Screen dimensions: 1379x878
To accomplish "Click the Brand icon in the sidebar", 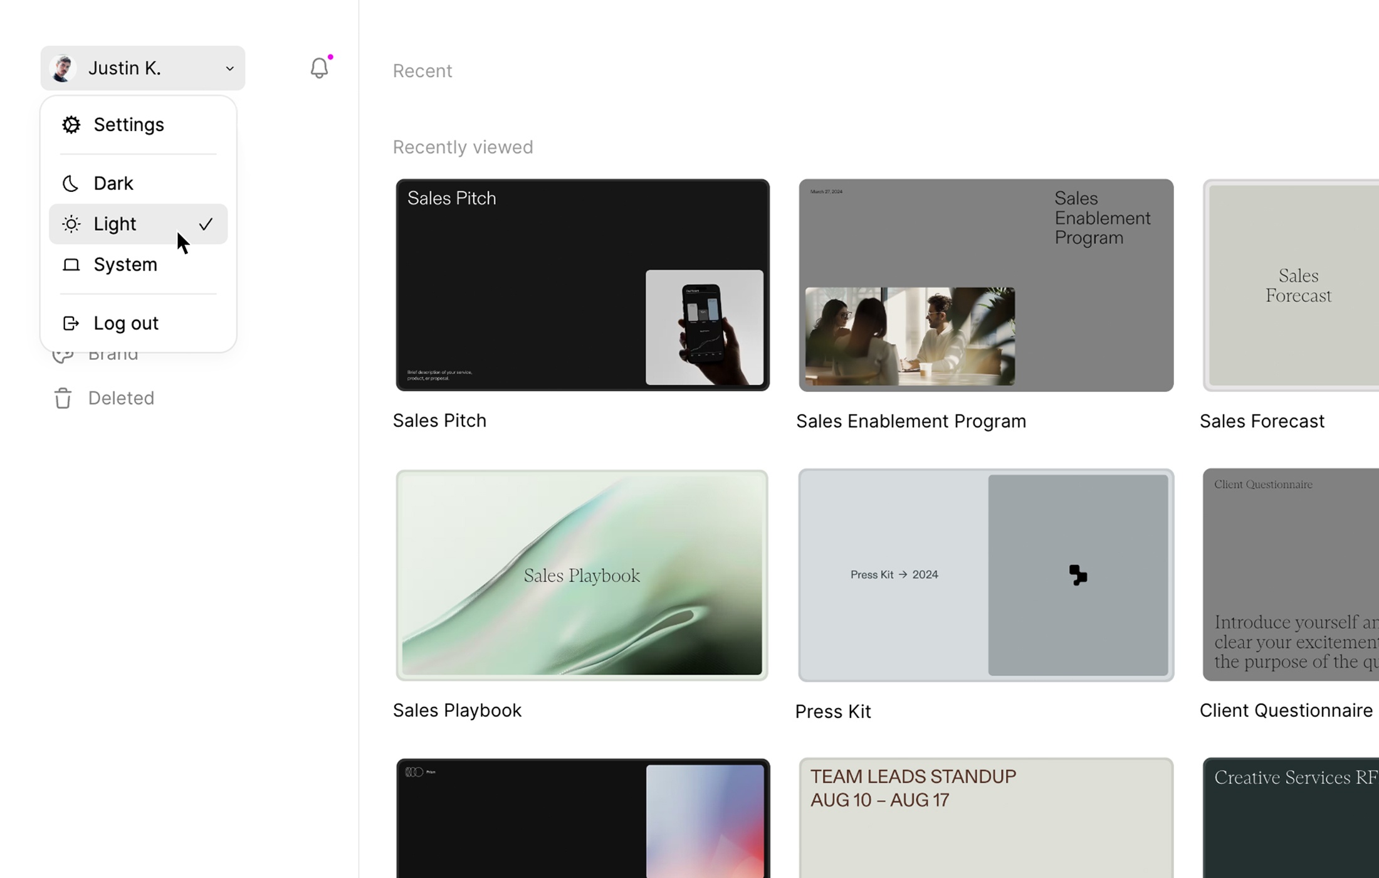I will (x=63, y=353).
